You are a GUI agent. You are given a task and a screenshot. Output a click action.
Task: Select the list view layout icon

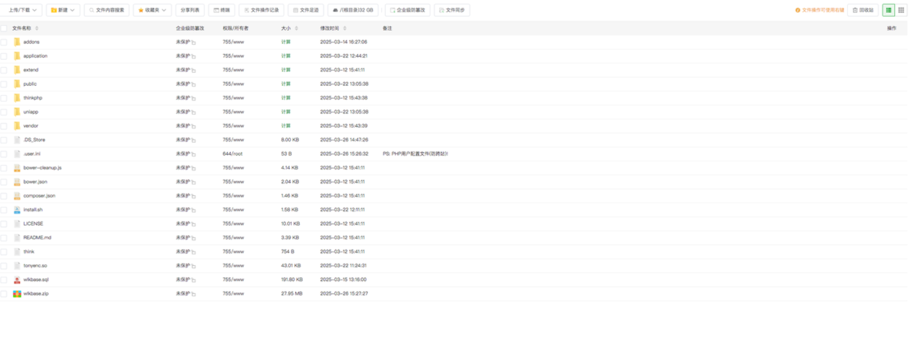(889, 10)
